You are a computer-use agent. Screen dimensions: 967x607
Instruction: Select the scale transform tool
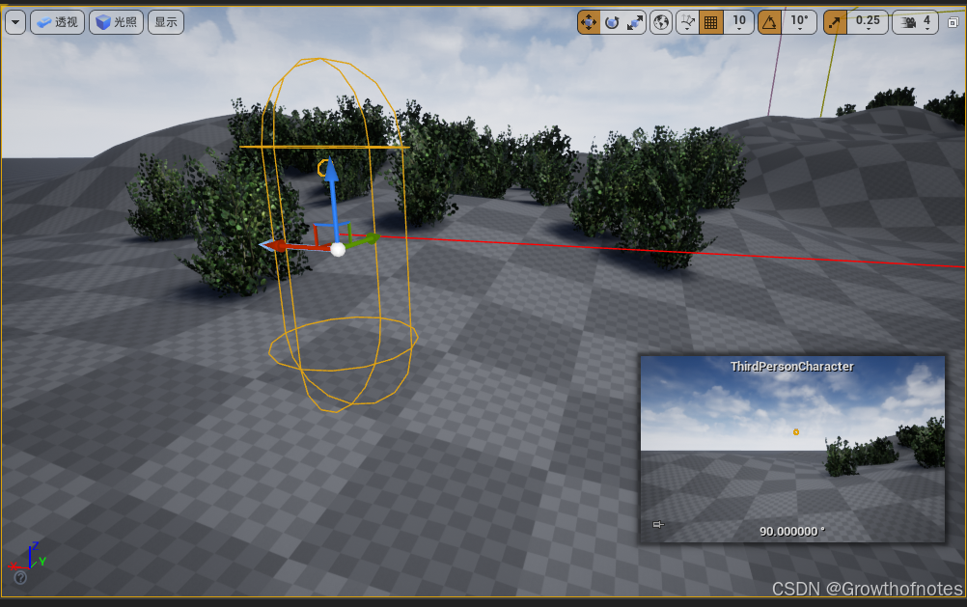click(635, 23)
